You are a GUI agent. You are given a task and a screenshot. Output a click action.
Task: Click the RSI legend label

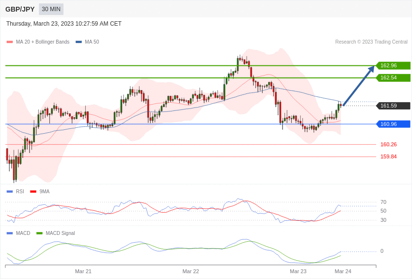pos(20,192)
